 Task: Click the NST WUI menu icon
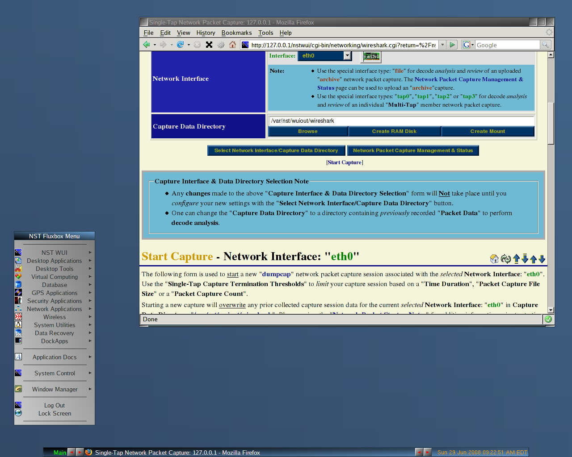pos(18,253)
